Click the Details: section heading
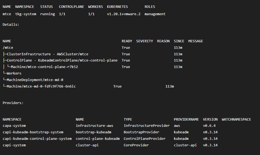This screenshot has height=155, width=260. (x=11, y=25)
